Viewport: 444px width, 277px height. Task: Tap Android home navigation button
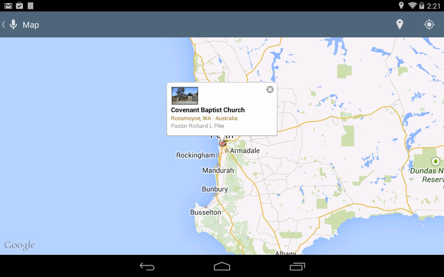(222, 266)
